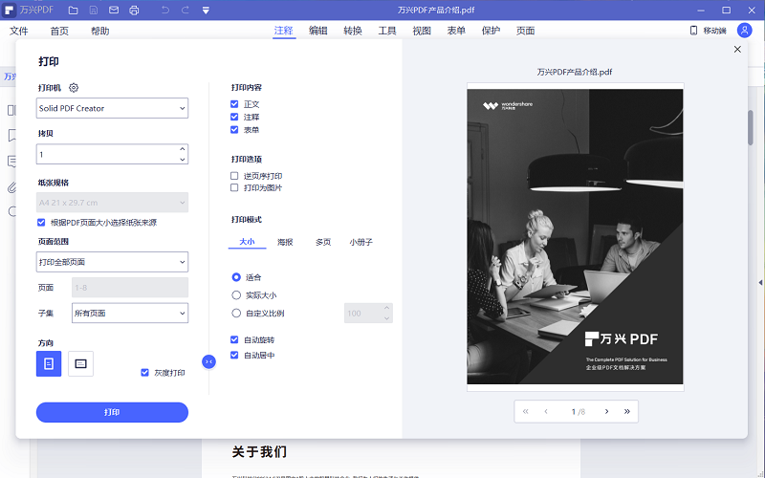This screenshot has width=765, height=478.
Task: Open the Solid PDF Creator printer dropdown
Action: [x=112, y=108]
